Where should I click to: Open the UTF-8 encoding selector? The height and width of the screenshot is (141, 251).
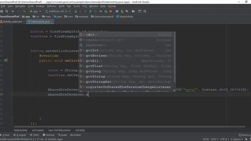tap(224, 139)
